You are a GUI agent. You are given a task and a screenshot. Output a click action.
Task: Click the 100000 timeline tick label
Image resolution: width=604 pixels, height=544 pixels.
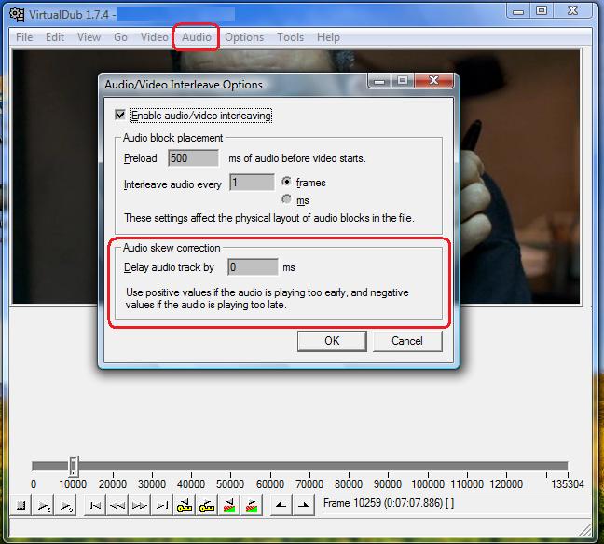coord(428,484)
